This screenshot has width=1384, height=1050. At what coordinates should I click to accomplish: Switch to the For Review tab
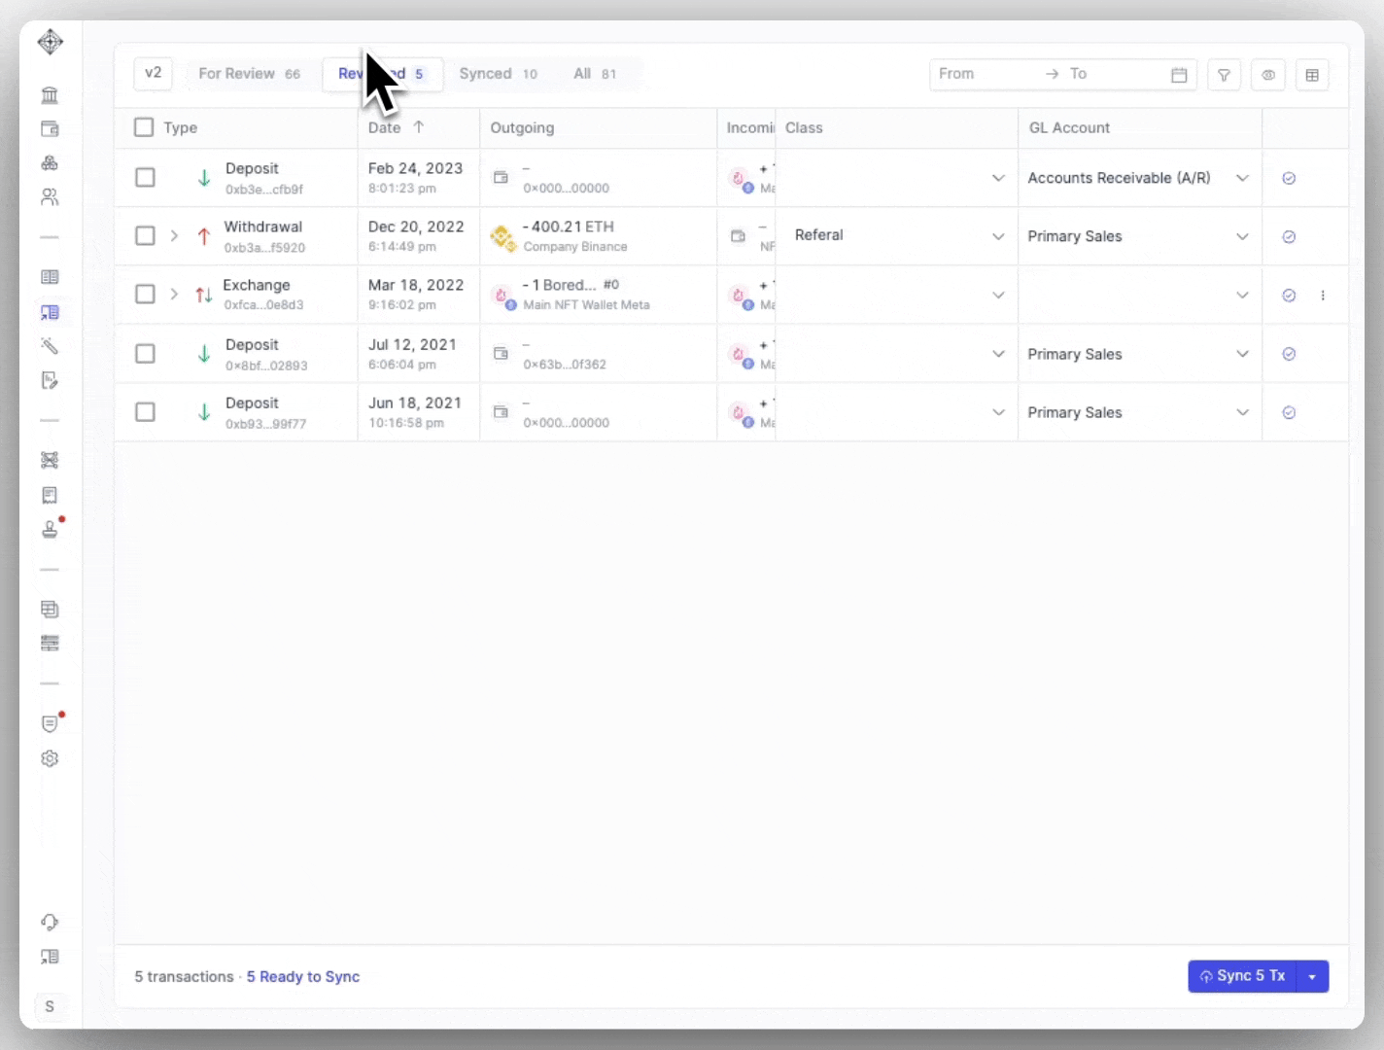(x=236, y=73)
